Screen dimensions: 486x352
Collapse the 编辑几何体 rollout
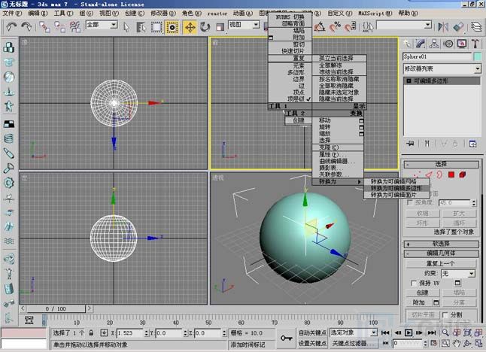442,253
